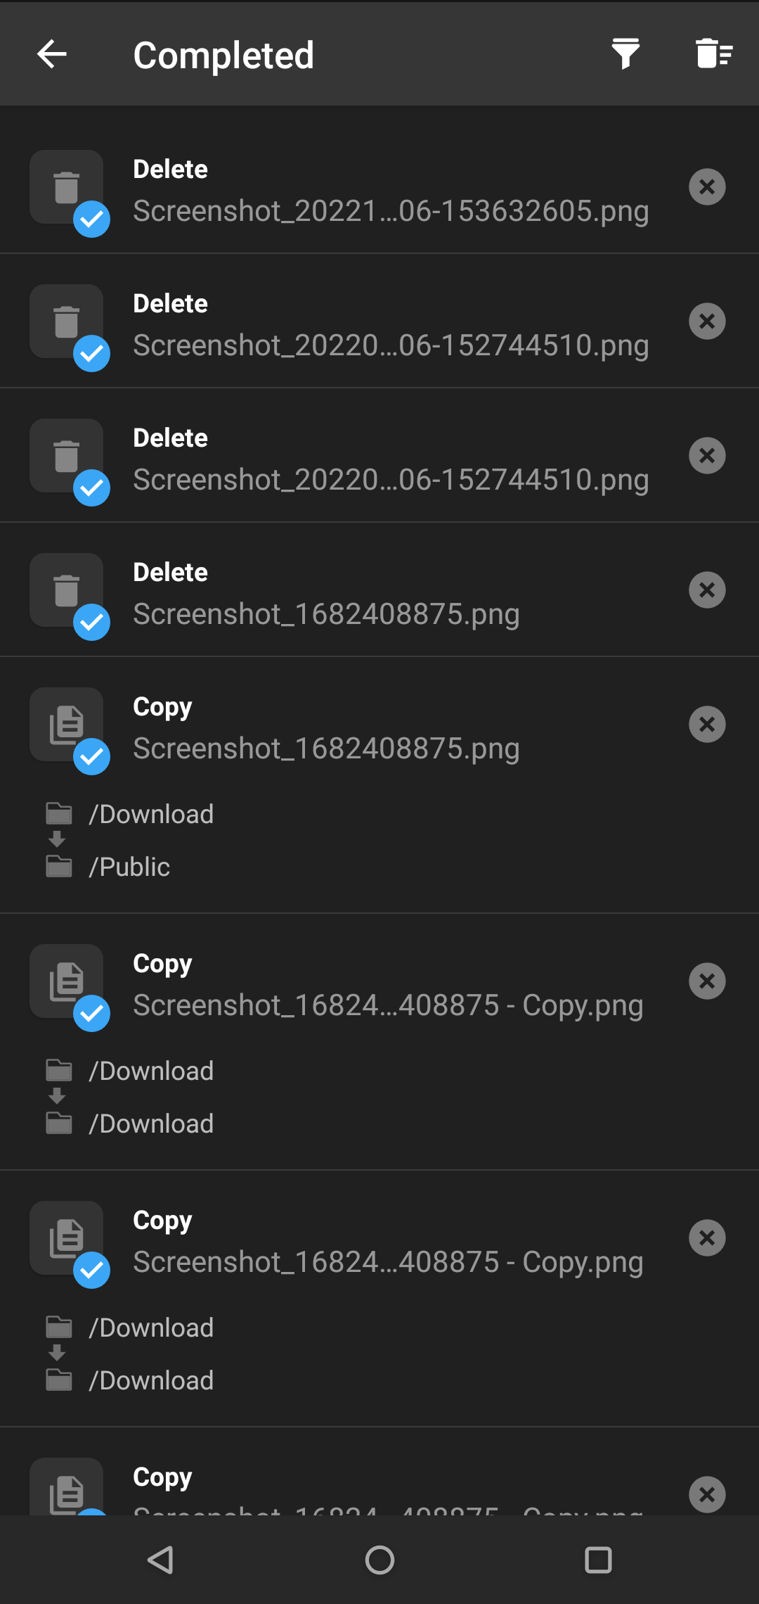Screen dimensions: 759x1604
Task: Tap blue checkmark on the copy-to-/Public task
Action: click(92, 757)
